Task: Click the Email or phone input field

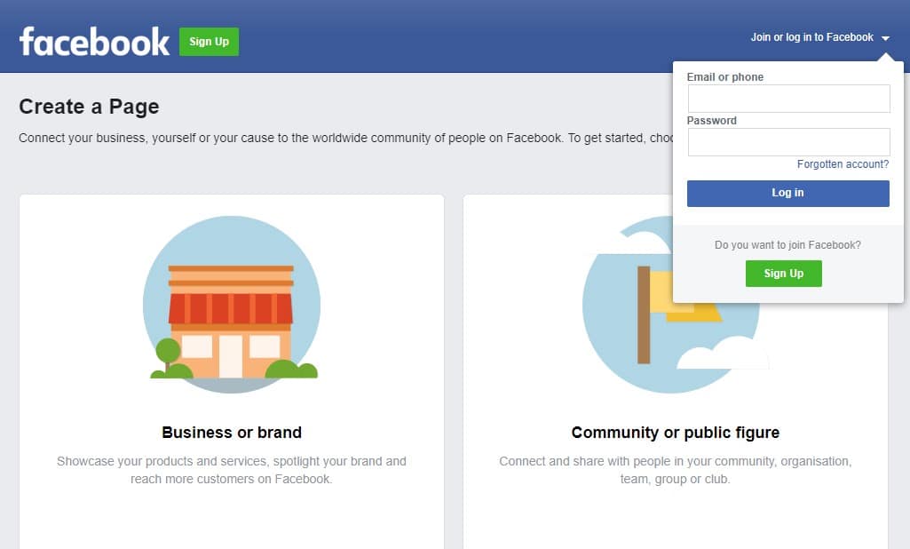Action: coord(788,98)
